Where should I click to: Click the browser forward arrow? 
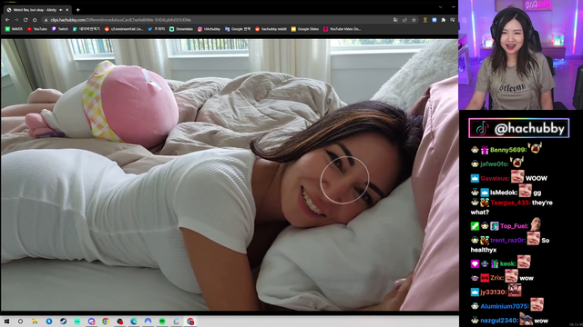16,20
